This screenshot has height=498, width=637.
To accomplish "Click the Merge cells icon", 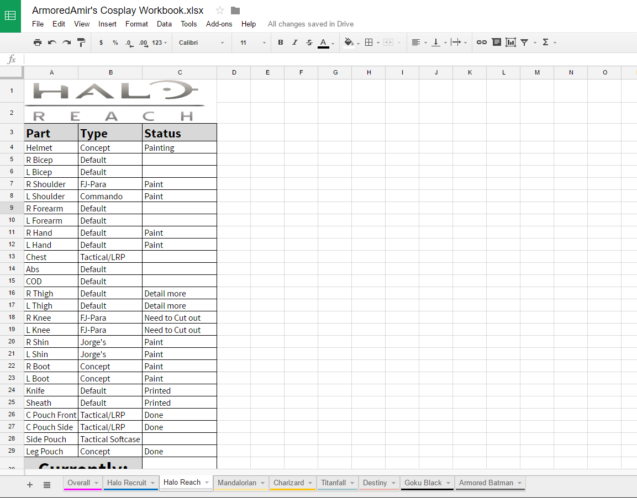I will [x=388, y=42].
